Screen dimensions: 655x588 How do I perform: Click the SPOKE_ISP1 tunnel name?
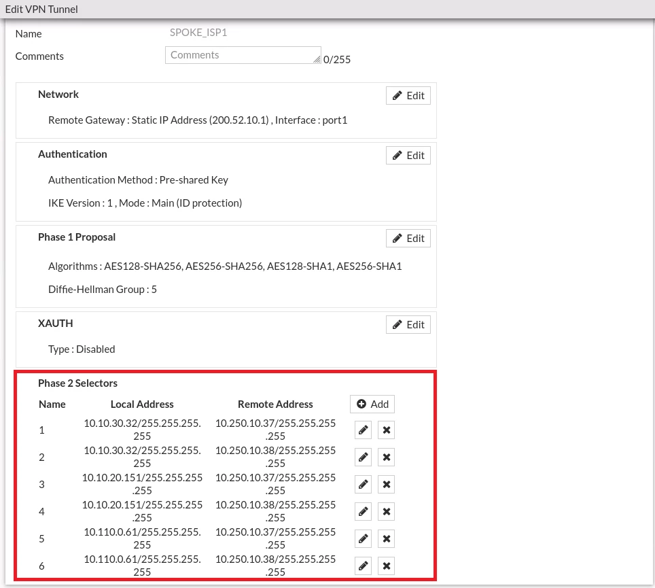coord(198,33)
